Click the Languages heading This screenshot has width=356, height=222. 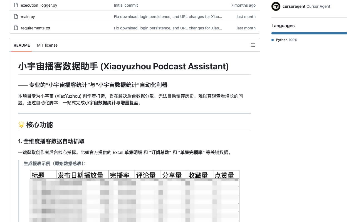click(283, 26)
